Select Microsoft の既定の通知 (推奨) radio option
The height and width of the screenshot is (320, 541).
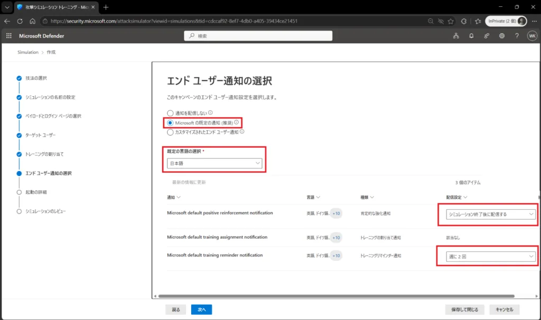[170, 123]
